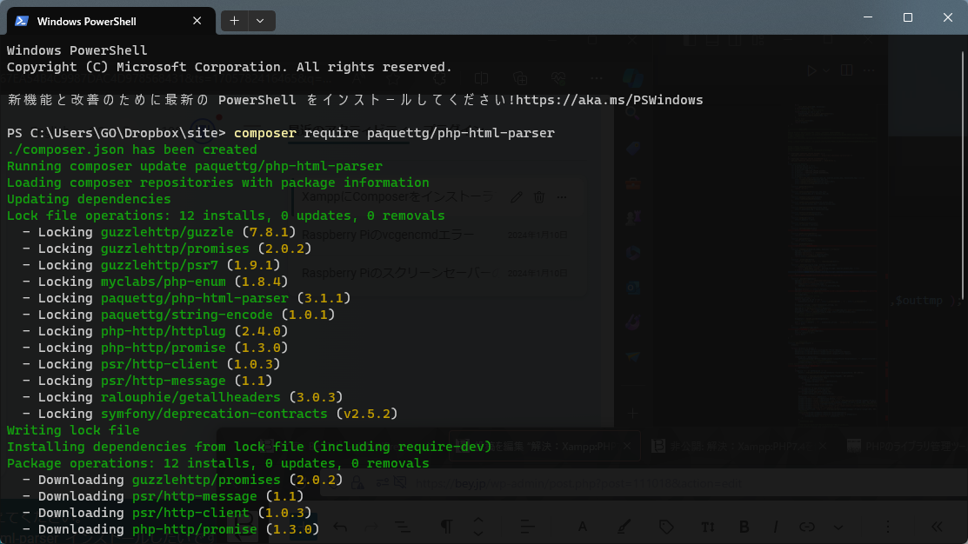
Task: Click 'symfony/deprecation-contracts' package name
Action: click(214, 414)
